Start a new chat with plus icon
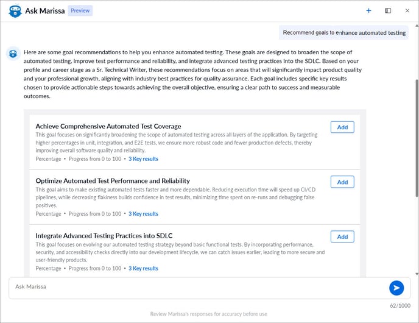 point(368,10)
